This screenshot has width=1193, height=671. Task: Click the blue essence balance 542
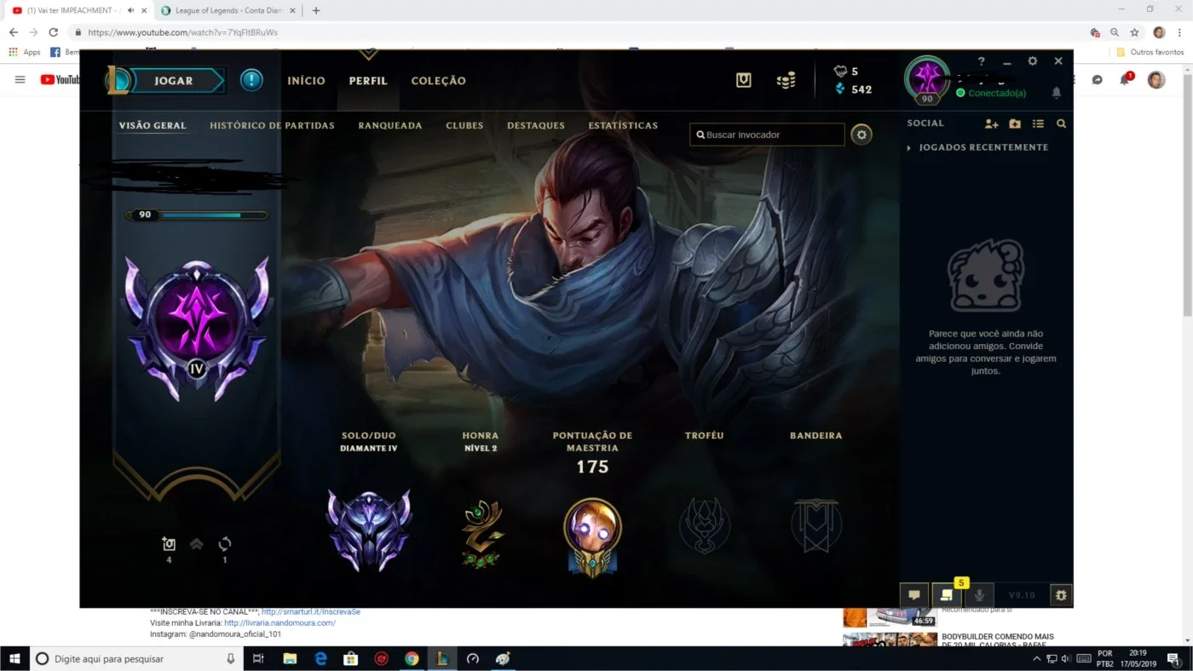coord(853,89)
